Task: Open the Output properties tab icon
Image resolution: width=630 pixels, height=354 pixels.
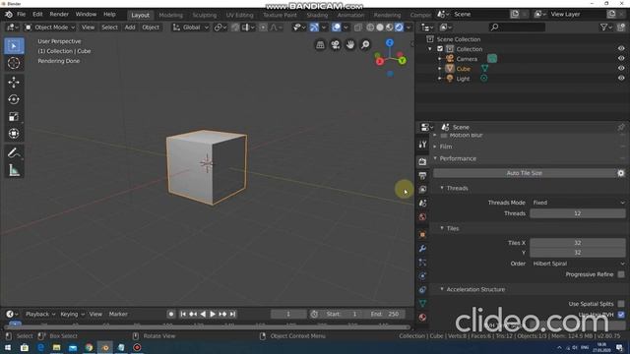Action: (422, 175)
